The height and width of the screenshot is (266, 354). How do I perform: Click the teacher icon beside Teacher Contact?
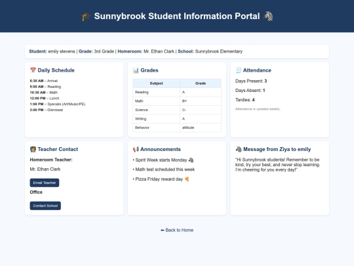(33, 149)
